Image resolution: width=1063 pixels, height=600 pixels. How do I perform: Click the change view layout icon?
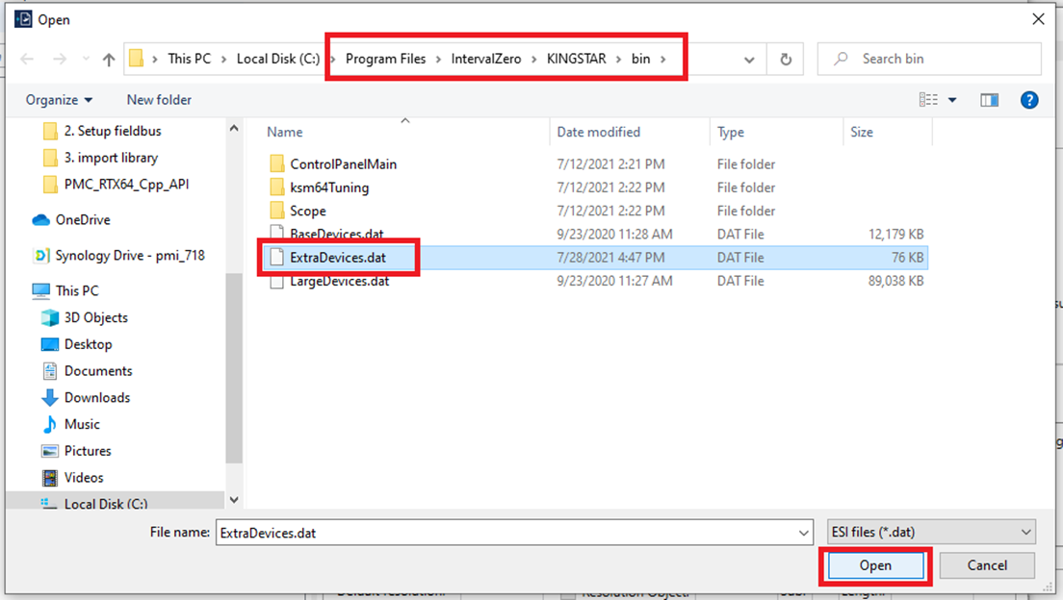(928, 100)
